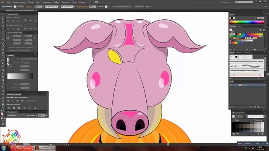
Task: Click the reference point locator in Transform panel
Action: coord(8,38)
